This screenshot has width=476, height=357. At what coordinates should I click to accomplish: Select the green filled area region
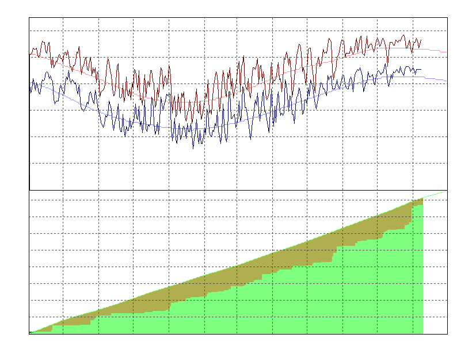click(230, 317)
